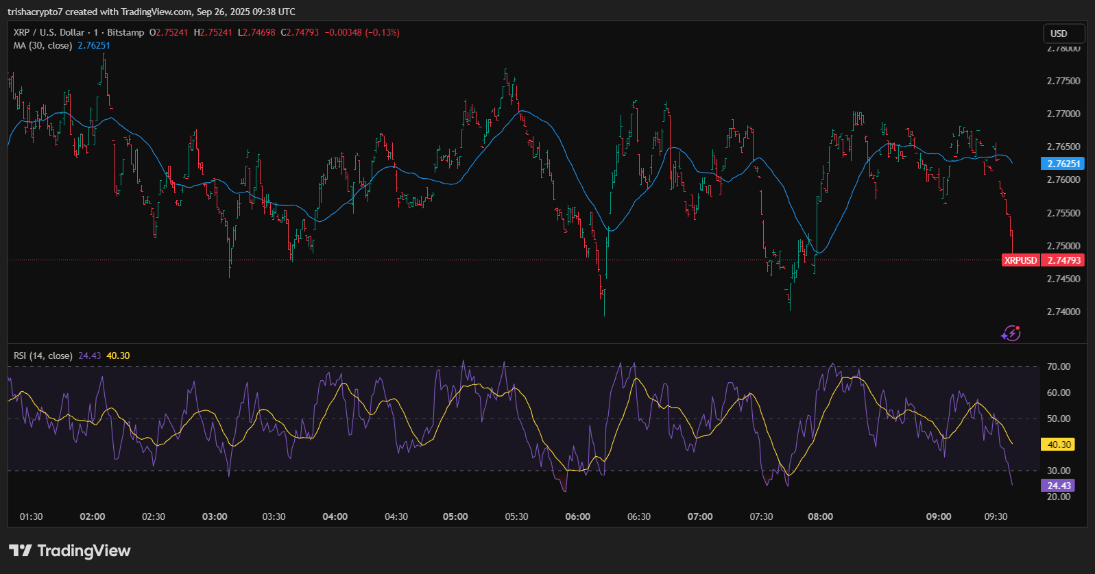Click the XRP / U.S. Dollar symbol title
Screen dimensions: 1095x574
click(49, 32)
